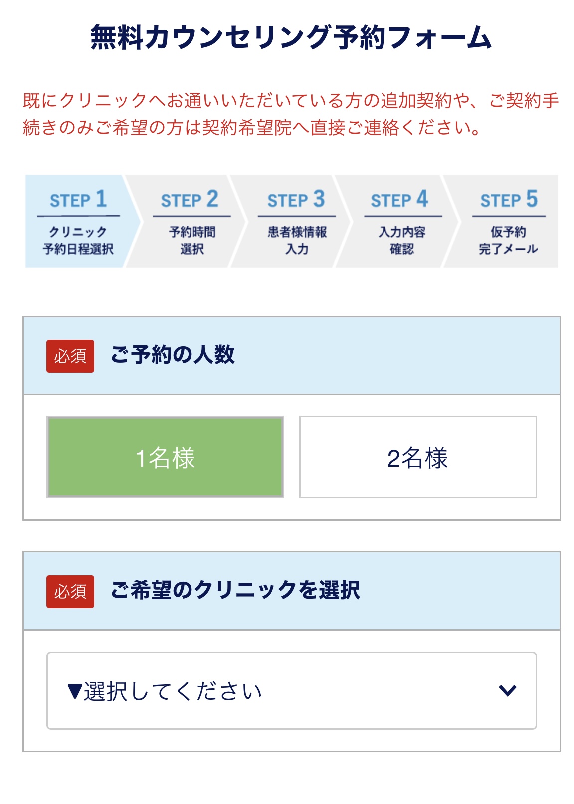Click the STEP 5 仮予約完了メール step
574x804 pixels.
(508, 221)
